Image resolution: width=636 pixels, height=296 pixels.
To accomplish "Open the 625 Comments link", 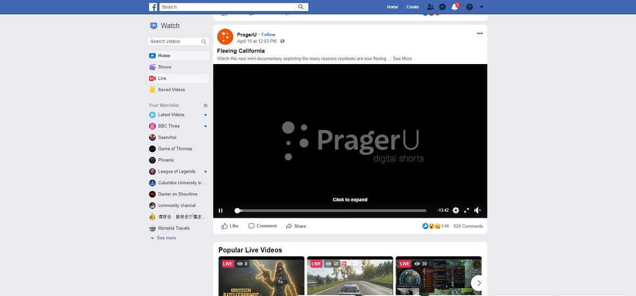I will [x=469, y=226].
